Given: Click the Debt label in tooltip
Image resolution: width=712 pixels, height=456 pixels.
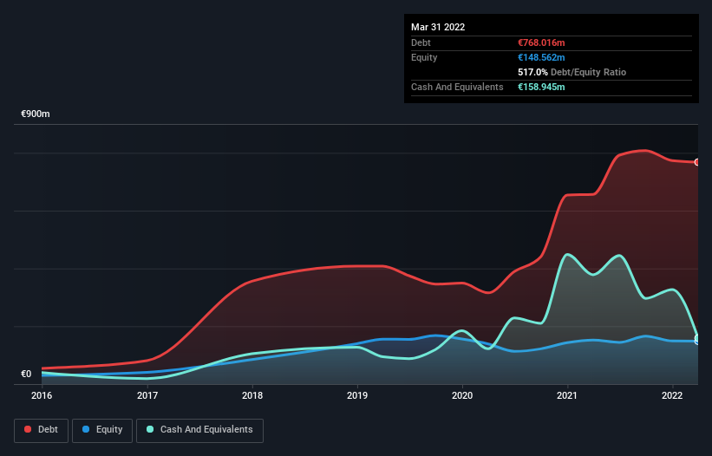Looking at the screenshot, I should click(421, 42).
